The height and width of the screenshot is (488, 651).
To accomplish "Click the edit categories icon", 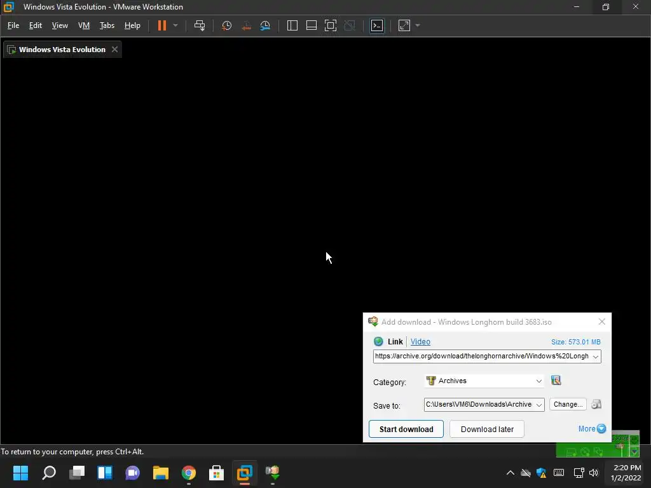I will click(556, 380).
